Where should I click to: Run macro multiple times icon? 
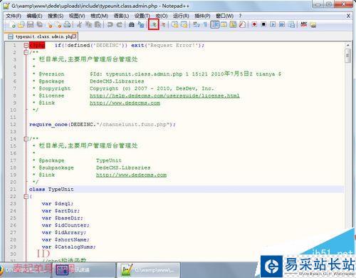point(282,24)
